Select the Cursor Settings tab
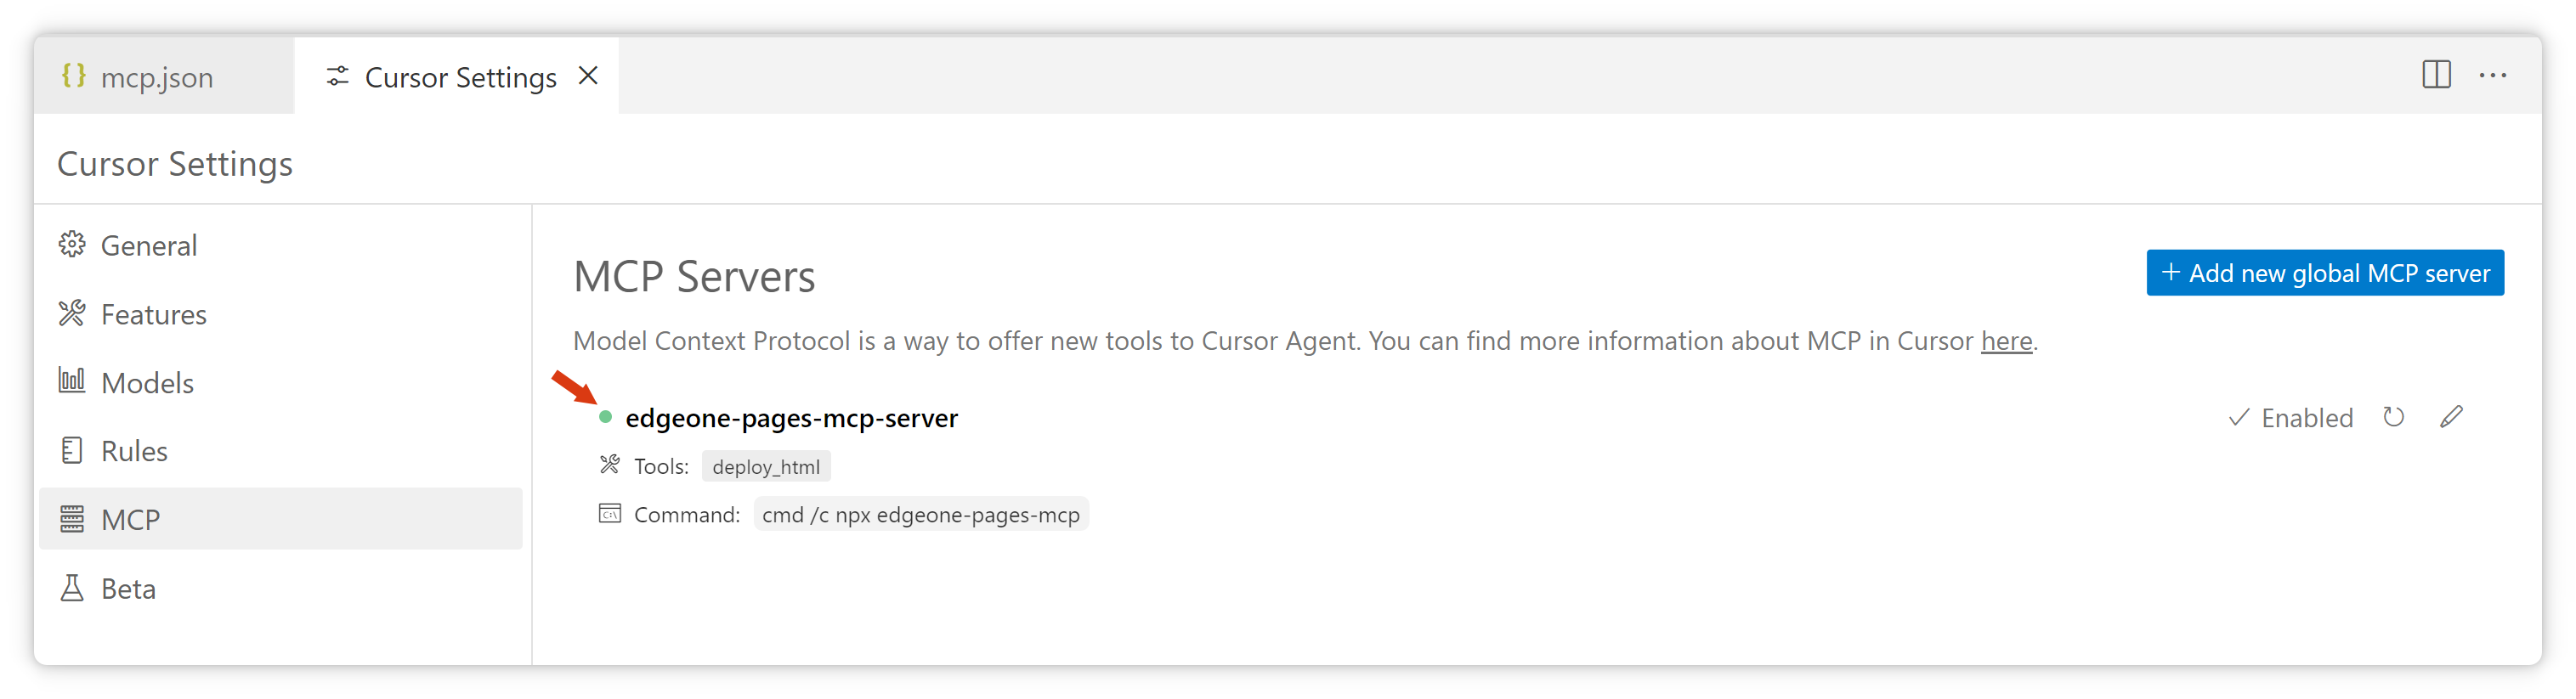The image size is (2576, 699). [x=459, y=77]
